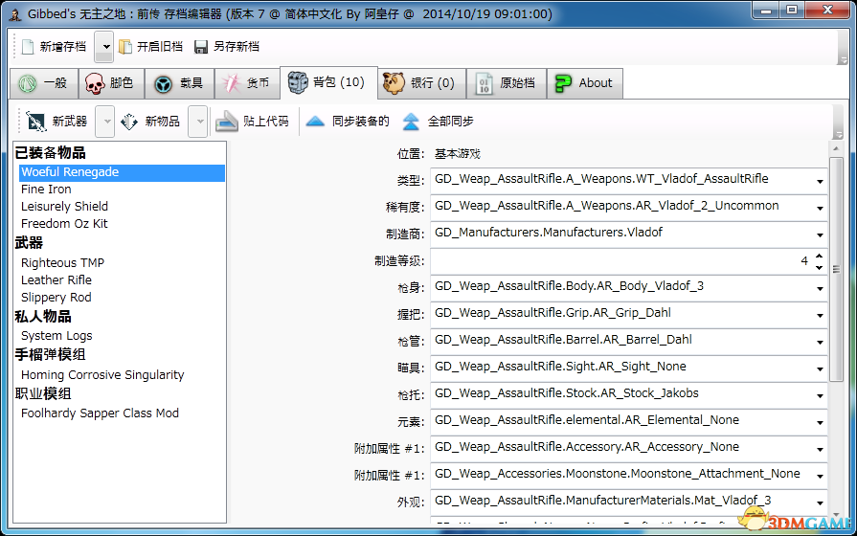Select the Righteous TMP weapon
This screenshot has width=857, height=536.
[62, 263]
